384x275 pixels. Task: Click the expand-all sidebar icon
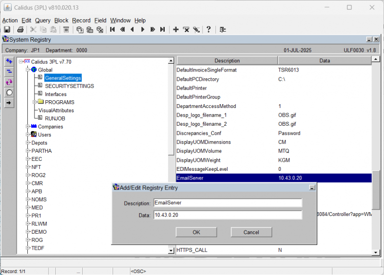[9, 61]
